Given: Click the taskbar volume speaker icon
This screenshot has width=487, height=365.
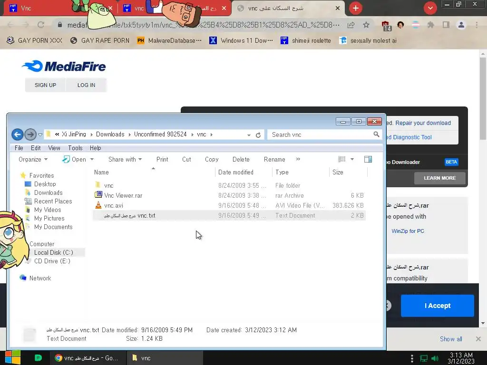Looking at the screenshot, I should point(435,358).
